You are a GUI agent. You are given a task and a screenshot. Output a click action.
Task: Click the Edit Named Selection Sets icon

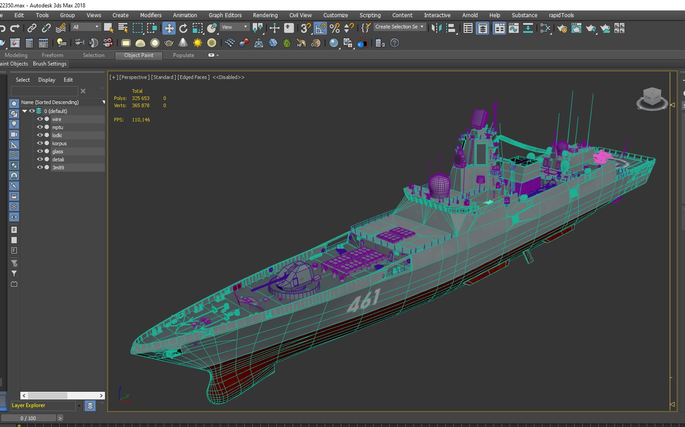click(366, 28)
